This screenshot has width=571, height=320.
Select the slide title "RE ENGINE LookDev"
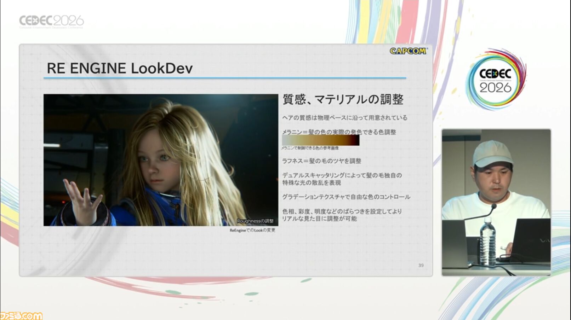[120, 68]
